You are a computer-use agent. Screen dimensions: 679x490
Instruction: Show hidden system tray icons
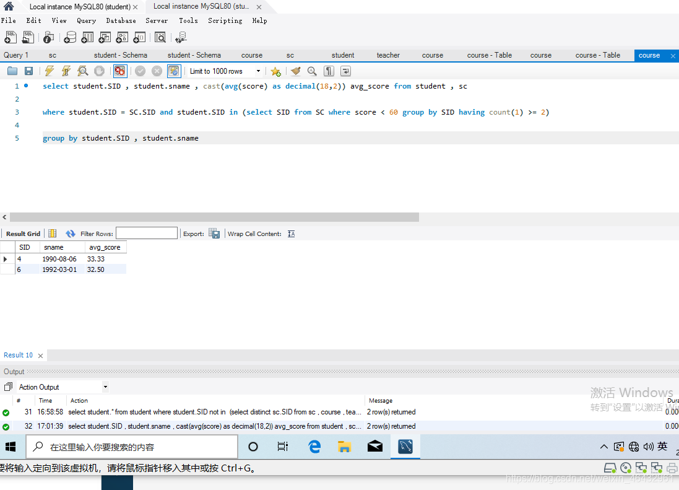[603, 447]
